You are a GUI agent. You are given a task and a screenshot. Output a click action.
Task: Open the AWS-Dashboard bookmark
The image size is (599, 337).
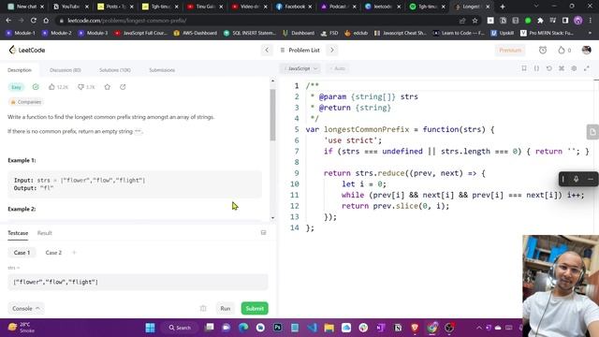196,34
